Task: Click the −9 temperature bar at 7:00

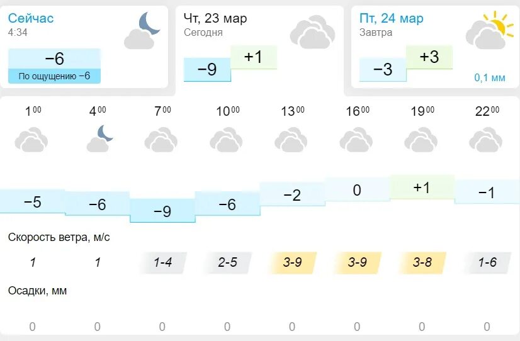Action: pos(162,210)
